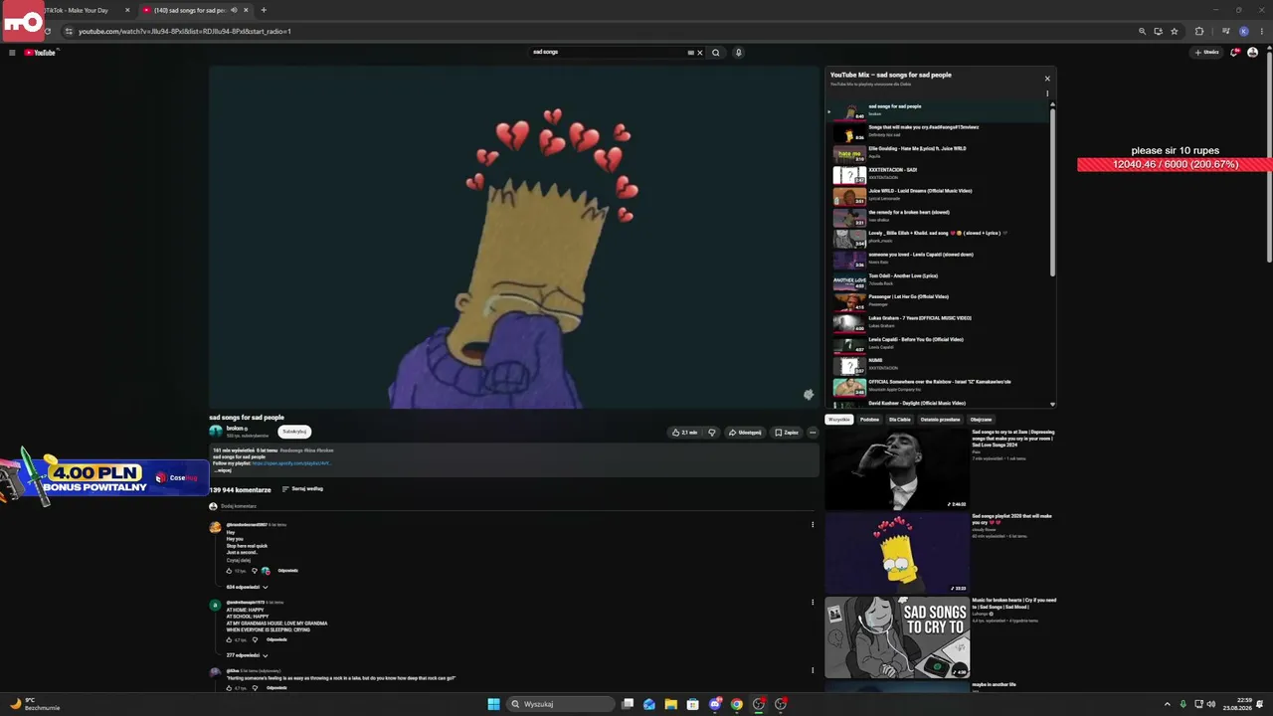
Task: Open the smoking man sad songs thumbnail
Action: [897, 468]
